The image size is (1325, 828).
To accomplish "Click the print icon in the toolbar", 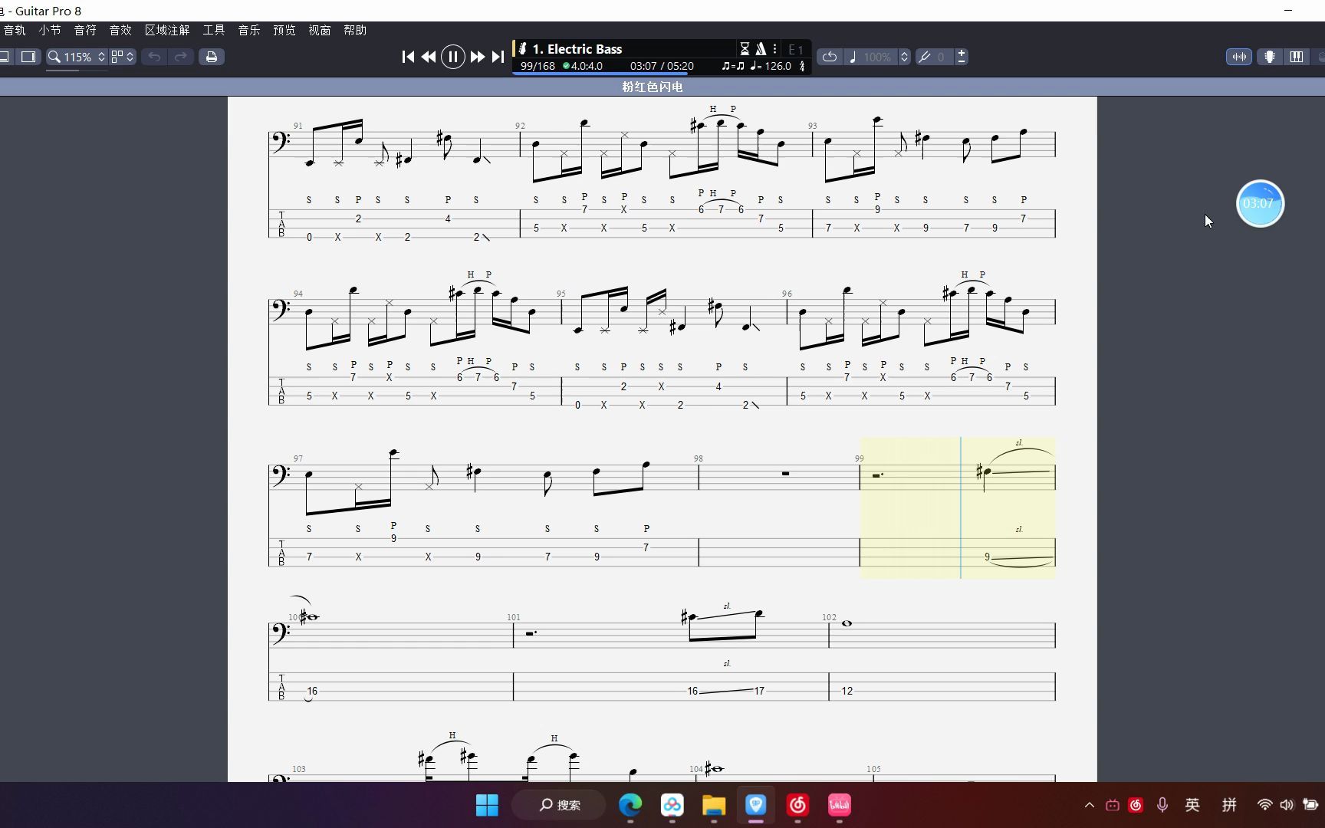I will coord(212,57).
